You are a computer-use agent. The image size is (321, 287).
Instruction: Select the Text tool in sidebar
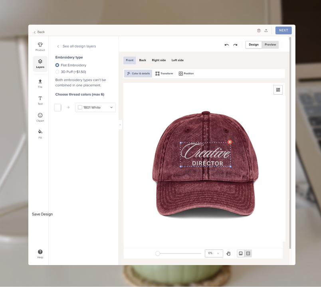point(40,101)
